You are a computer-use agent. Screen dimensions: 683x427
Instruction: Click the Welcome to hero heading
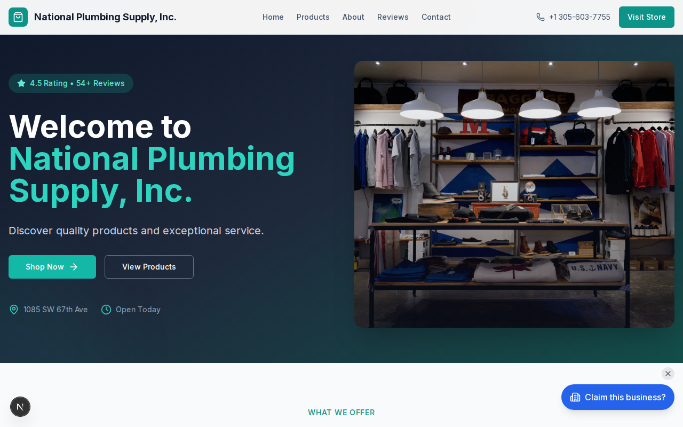pyautogui.click(x=100, y=126)
